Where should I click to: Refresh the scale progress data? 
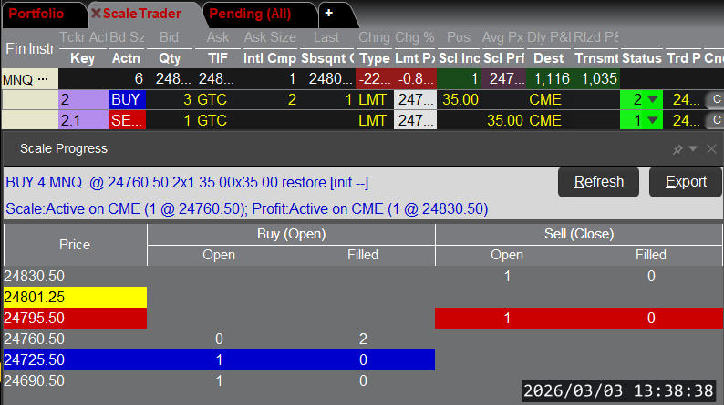[x=599, y=182]
